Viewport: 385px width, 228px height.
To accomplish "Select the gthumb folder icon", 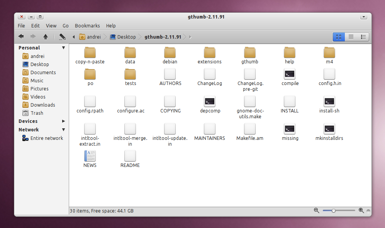I will click(x=250, y=52).
